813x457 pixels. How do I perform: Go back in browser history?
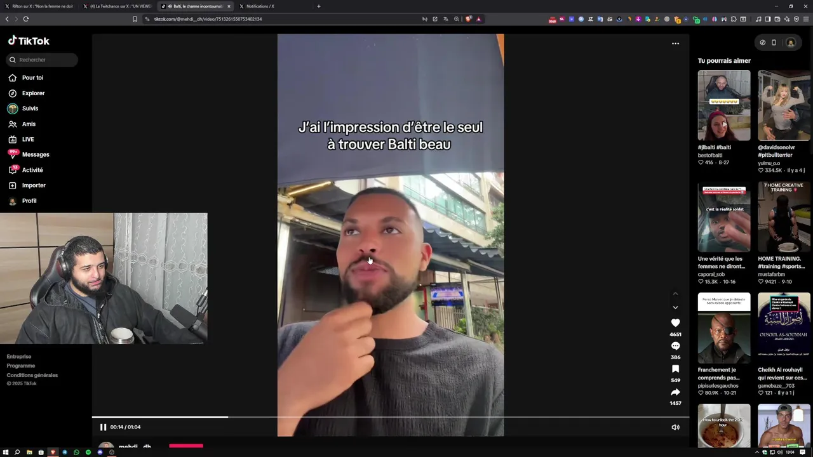click(7, 19)
